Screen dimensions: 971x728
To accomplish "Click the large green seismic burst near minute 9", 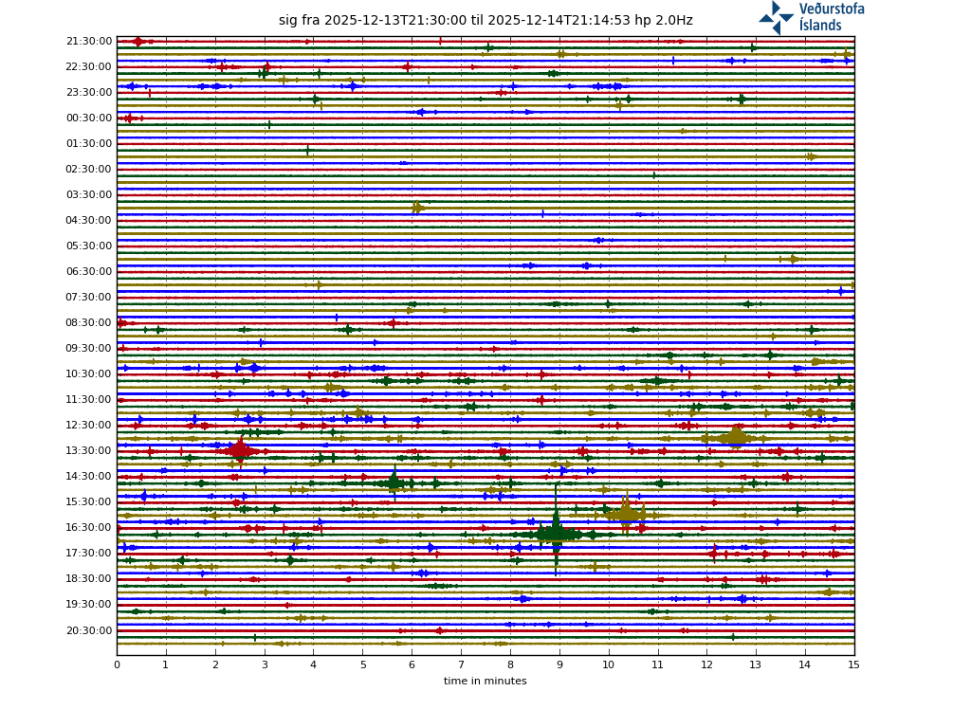I will (556, 534).
